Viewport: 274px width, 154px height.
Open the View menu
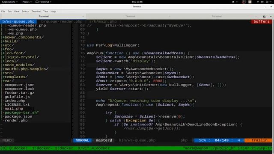[17, 12]
